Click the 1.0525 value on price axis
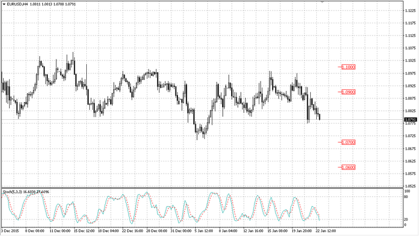 [410, 186]
